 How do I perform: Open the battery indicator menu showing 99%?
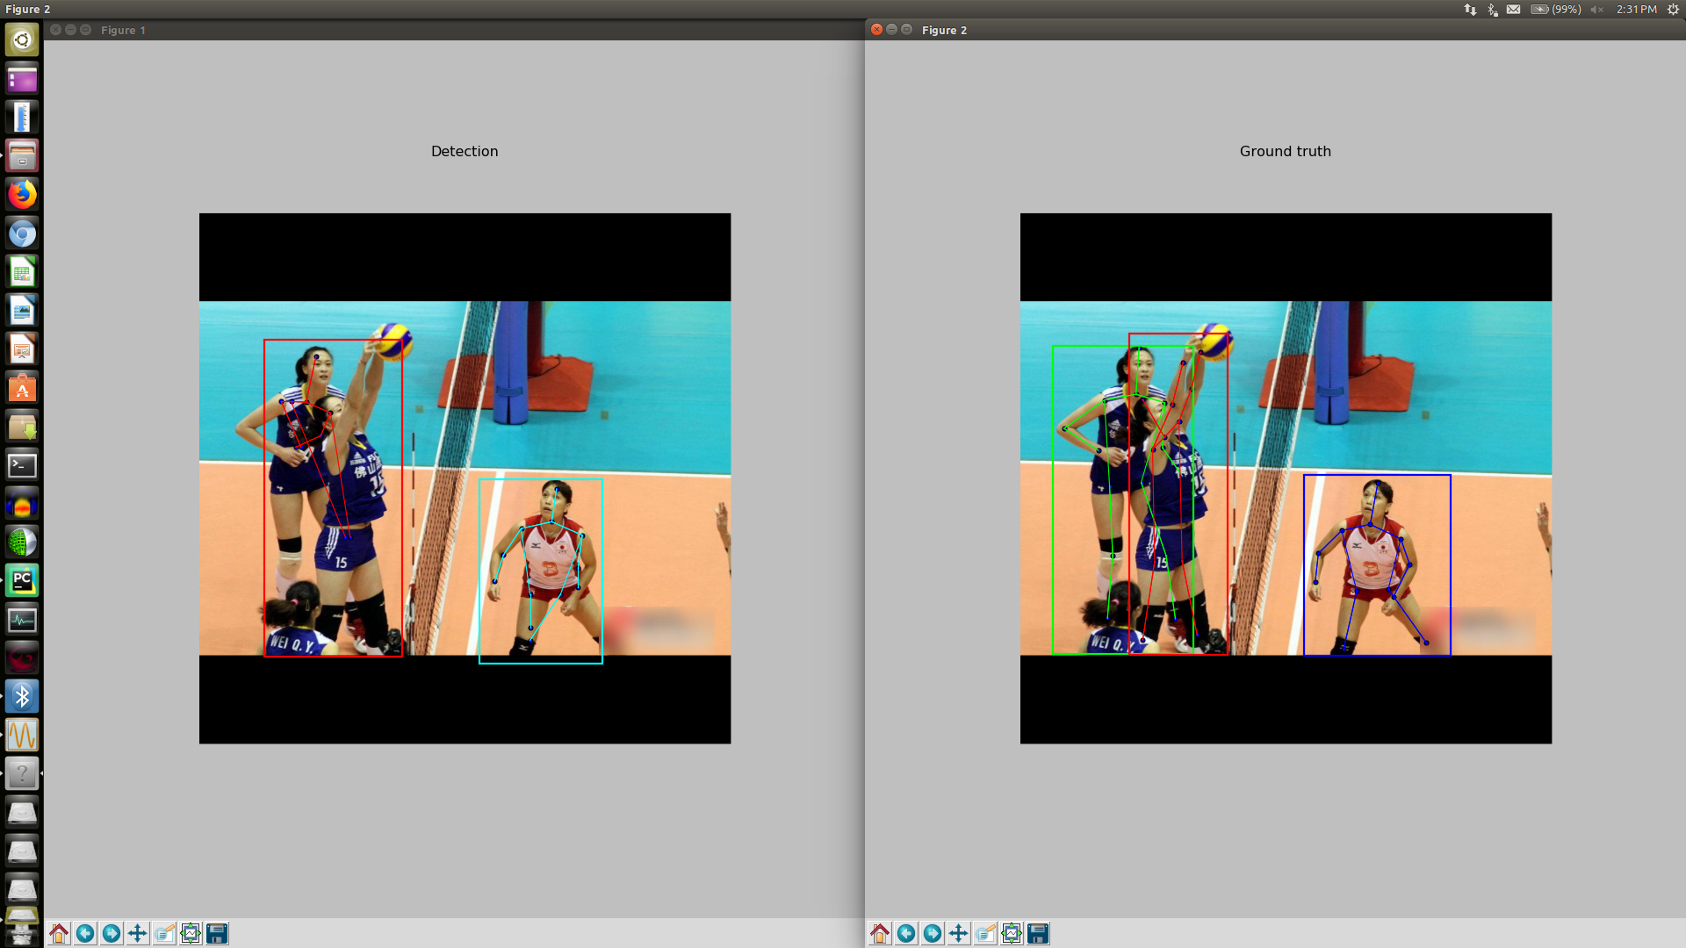coord(1555,9)
